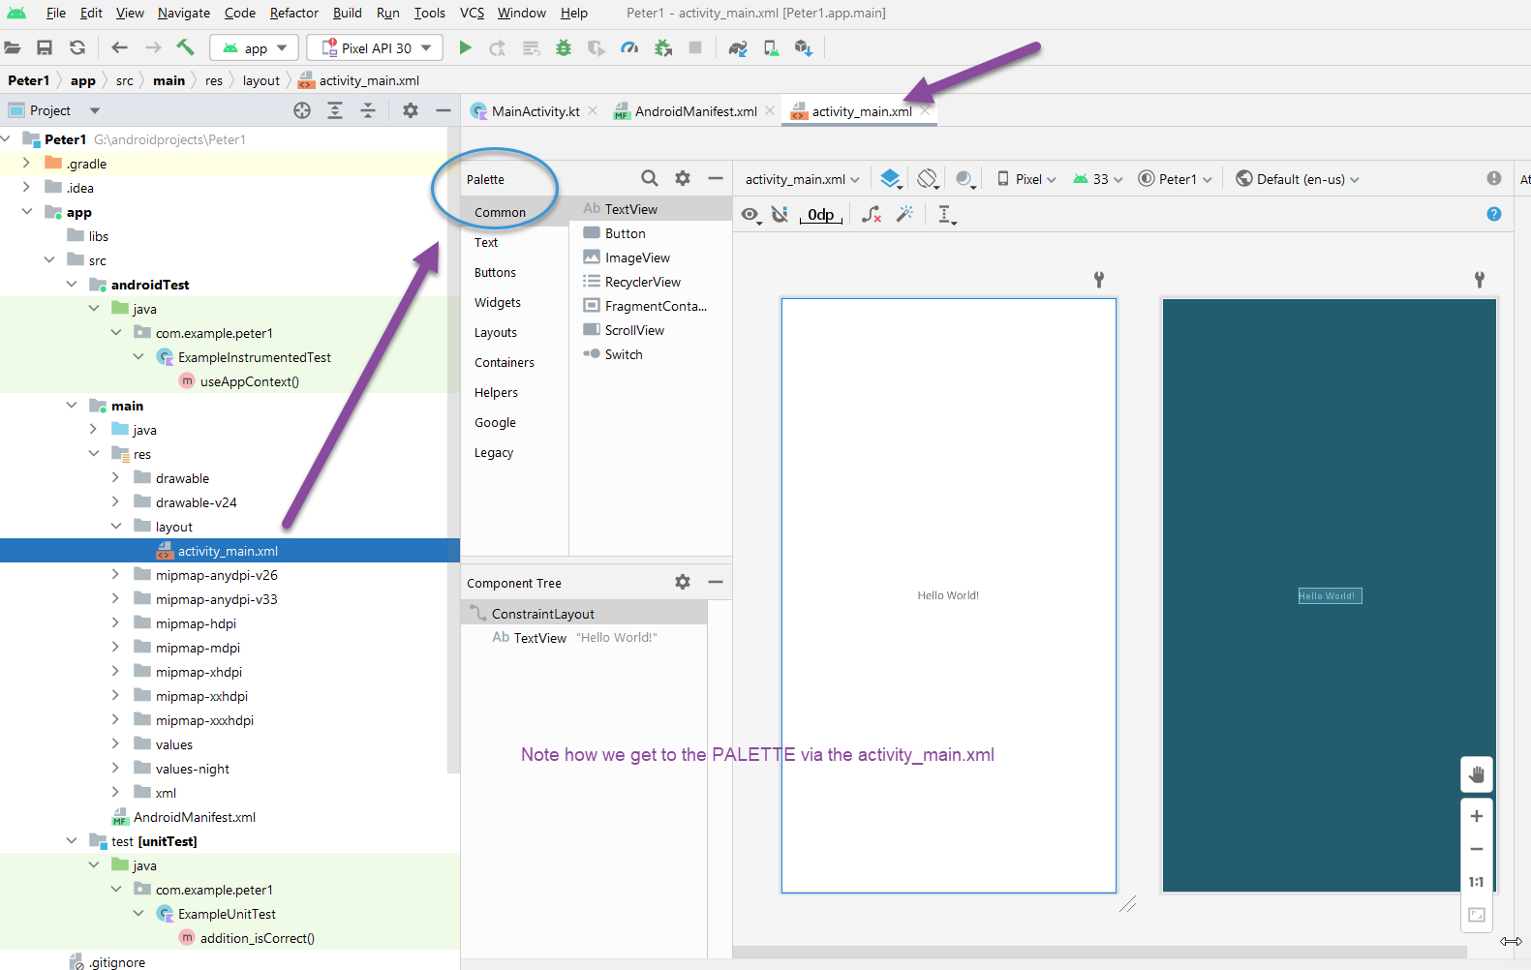This screenshot has height=970, width=1531.
Task: Click the Open folder toolbar icon
Action: click(13, 47)
